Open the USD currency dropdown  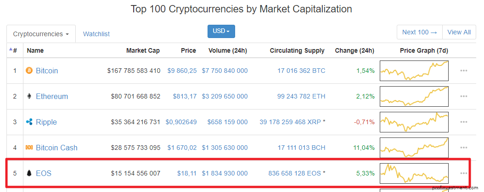pos(221,32)
